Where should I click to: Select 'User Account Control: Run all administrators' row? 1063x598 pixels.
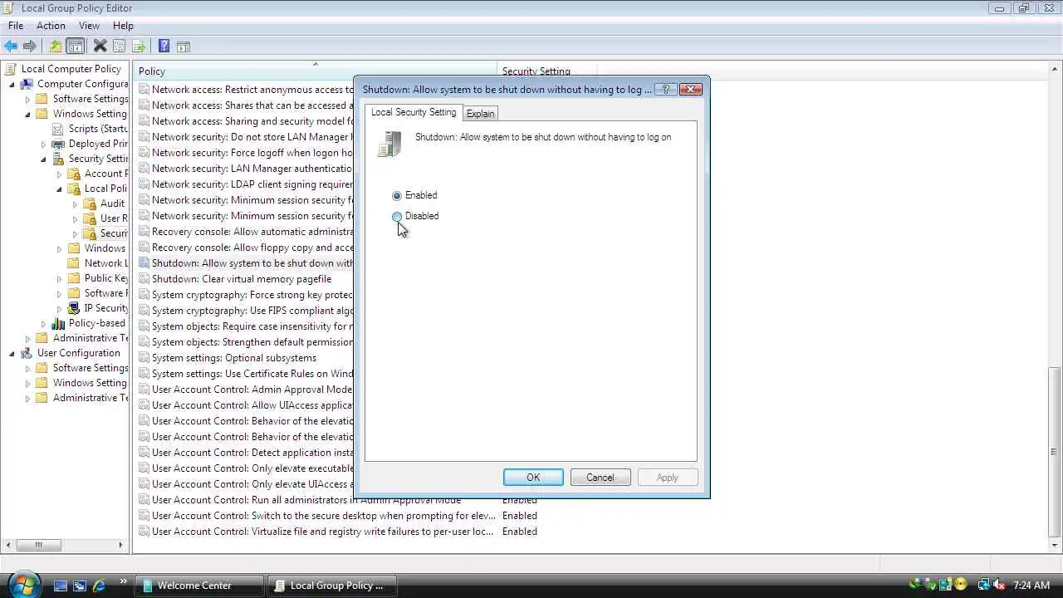(x=306, y=500)
